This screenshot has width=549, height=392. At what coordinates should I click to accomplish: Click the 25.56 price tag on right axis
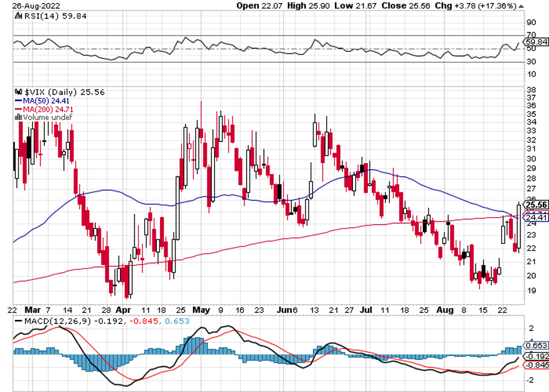click(535, 204)
